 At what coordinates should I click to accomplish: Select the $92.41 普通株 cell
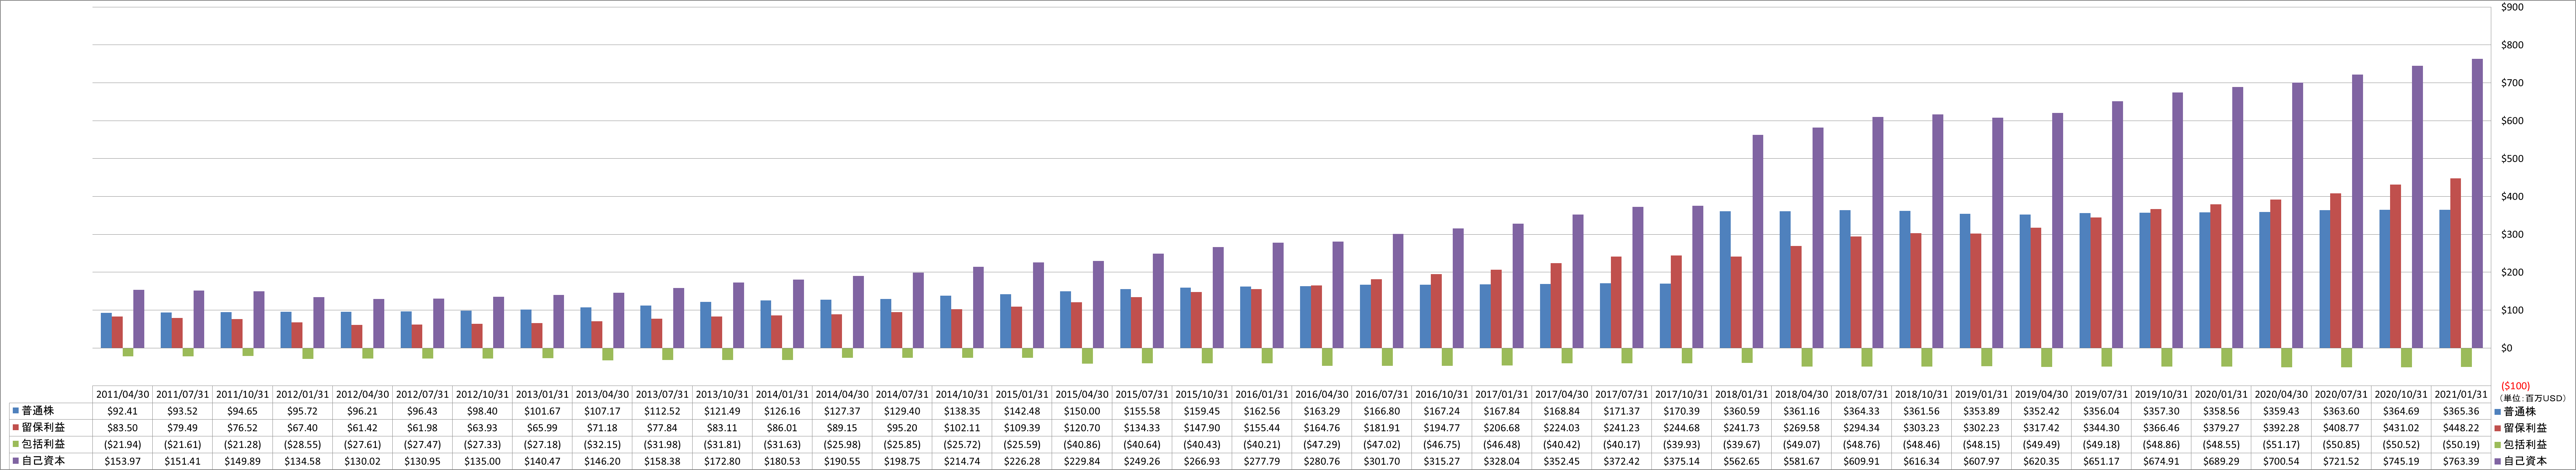pos(122,411)
